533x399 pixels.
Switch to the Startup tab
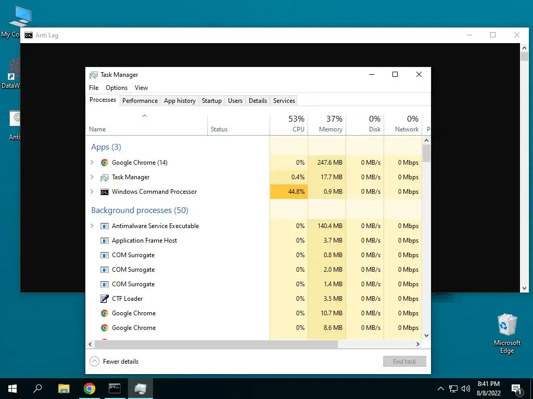pyautogui.click(x=211, y=101)
